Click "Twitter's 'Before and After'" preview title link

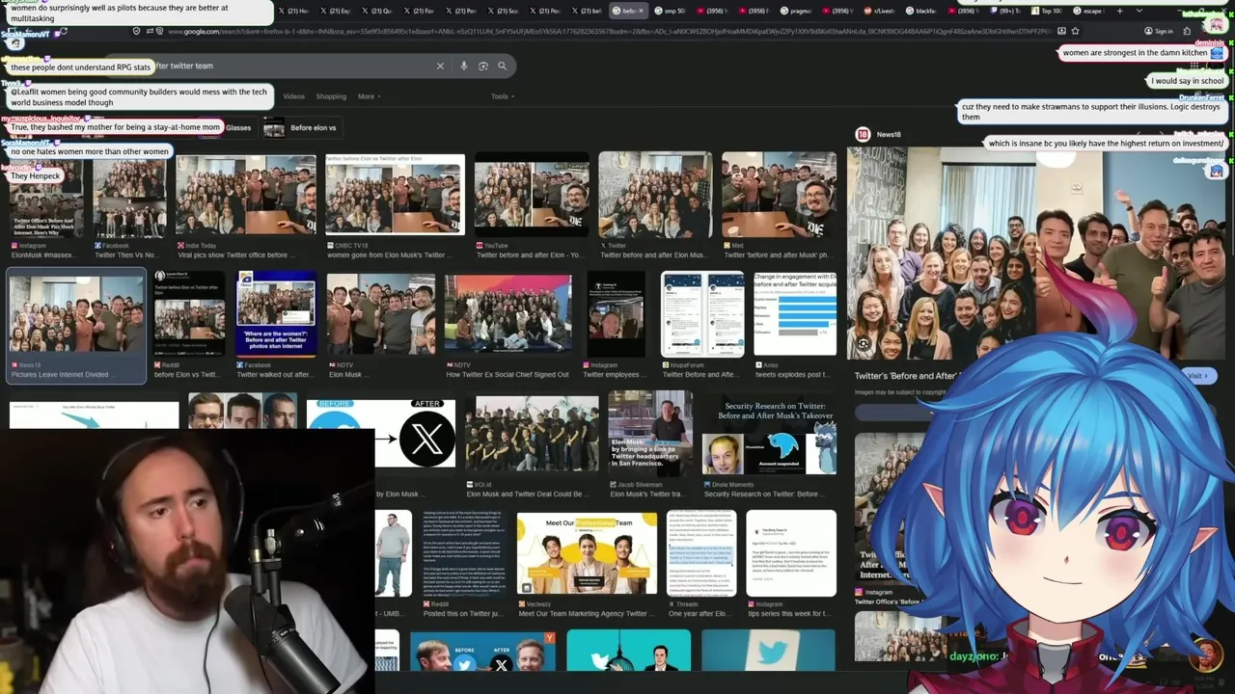pyautogui.click(x=905, y=376)
